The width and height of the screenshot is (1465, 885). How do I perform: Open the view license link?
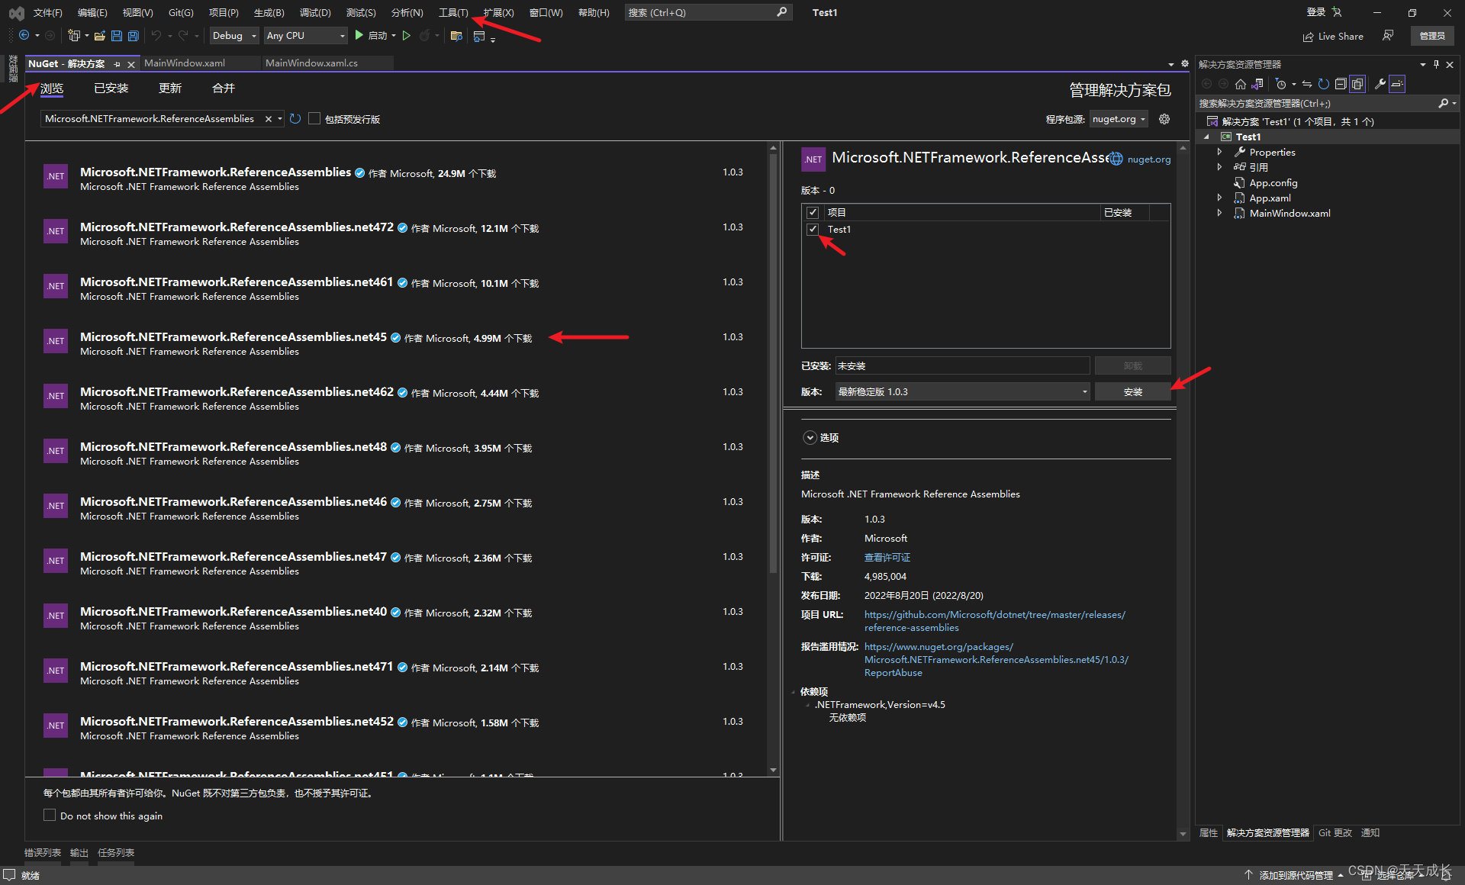click(x=887, y=558)
